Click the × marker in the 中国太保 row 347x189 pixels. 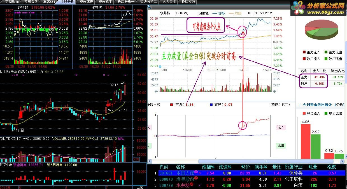point(200,173)
